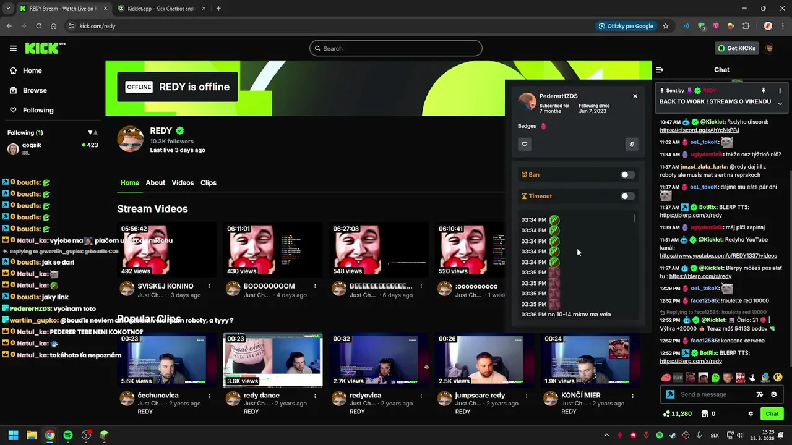Open the tab search dropdown arrow
The image size is (792, 445).
(7, 8)
